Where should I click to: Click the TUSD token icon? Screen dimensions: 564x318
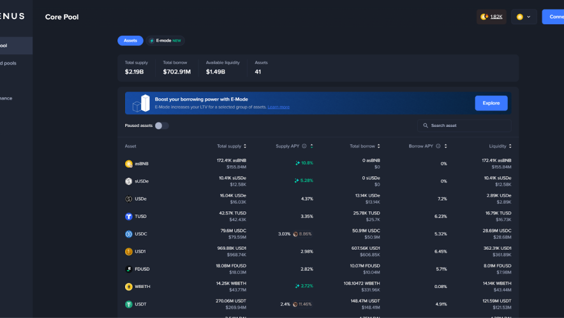128,216
